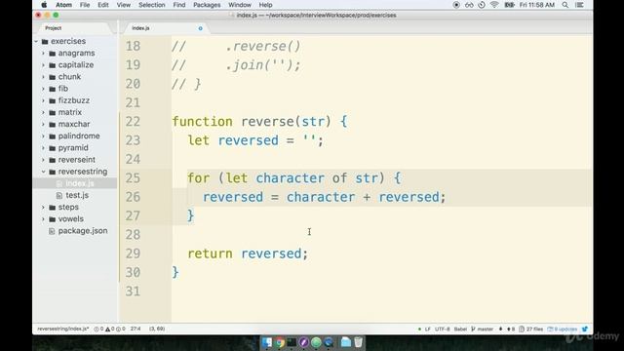Expand the capitalize folder
Viewport: 624px width, 351px height.
[43, 65]
